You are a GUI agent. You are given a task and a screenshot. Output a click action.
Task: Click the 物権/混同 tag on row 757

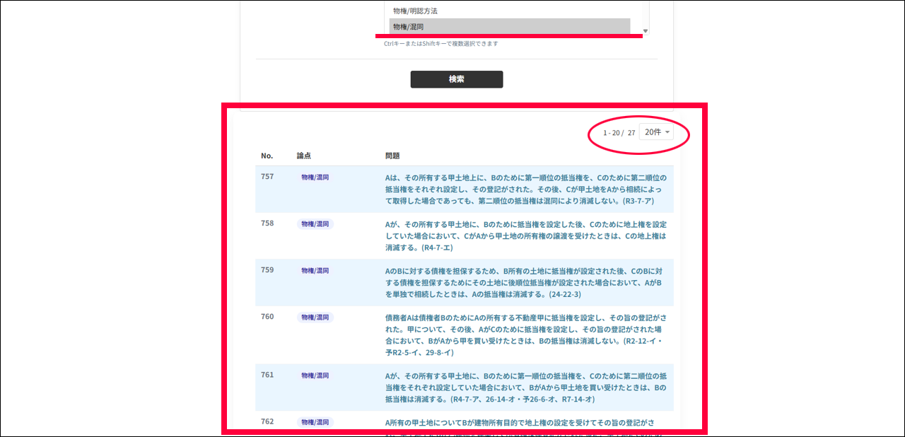[x=315, y=177]
